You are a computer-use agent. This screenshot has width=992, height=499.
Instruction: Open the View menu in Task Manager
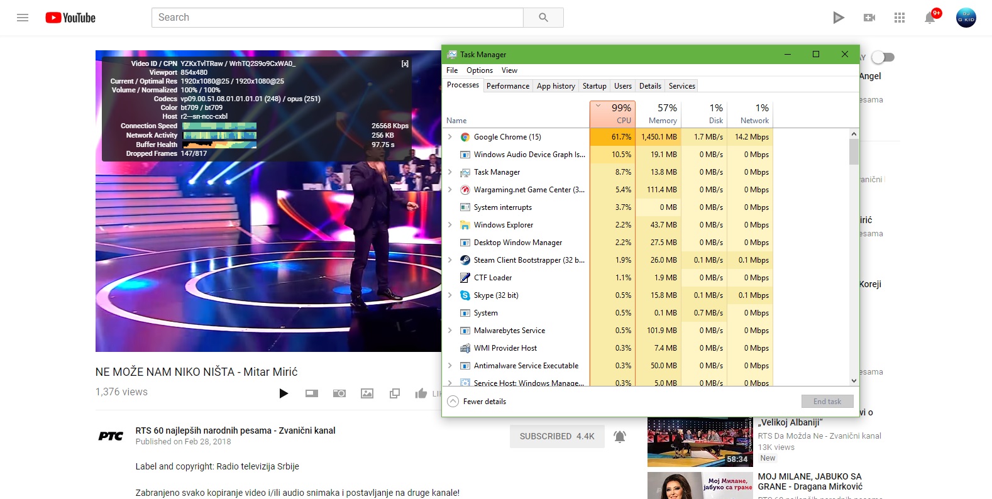pos(509,70)
